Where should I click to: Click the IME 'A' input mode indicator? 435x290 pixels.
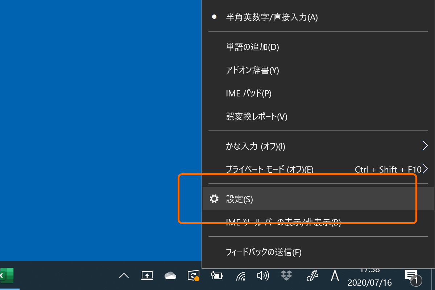pos(334,276)
